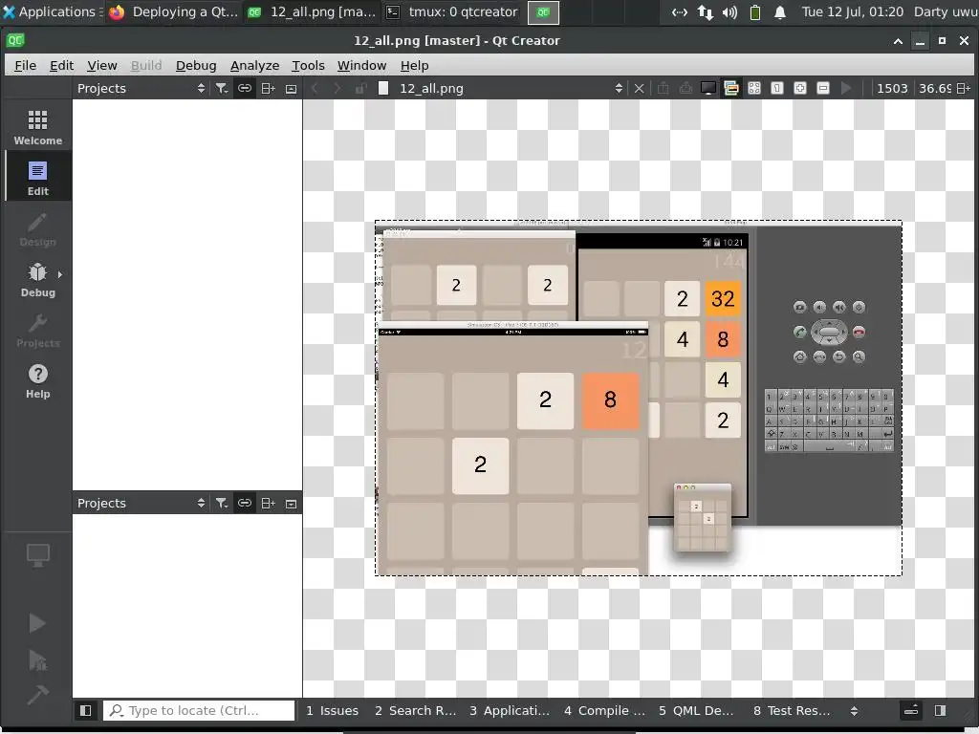Click the Run play button in sidebar
Viewport: 979px width, 734px height.
(x=37, y=622)
